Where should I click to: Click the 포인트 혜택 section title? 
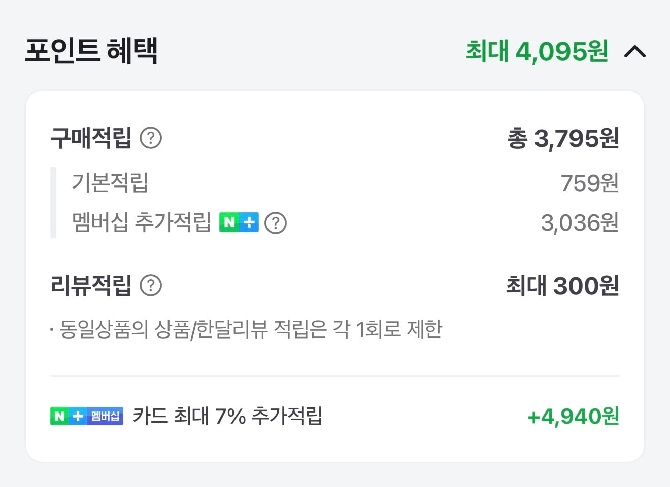(x=90, y=51)
